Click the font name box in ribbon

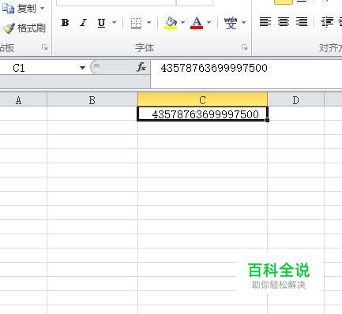click(116, 2)
